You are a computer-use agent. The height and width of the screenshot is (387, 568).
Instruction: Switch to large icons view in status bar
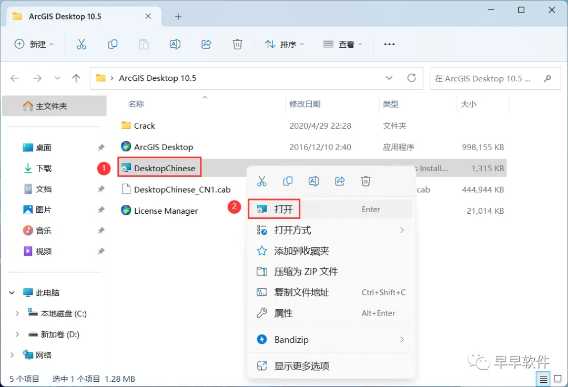(x=558, y=379)
